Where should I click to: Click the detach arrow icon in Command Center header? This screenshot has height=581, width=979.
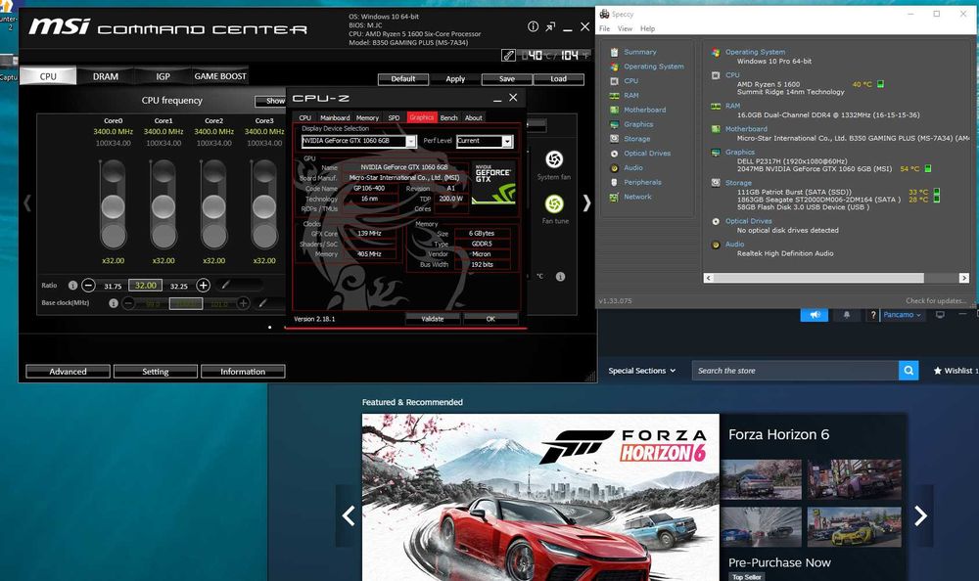pyautogui.click(x=550, y=26)
